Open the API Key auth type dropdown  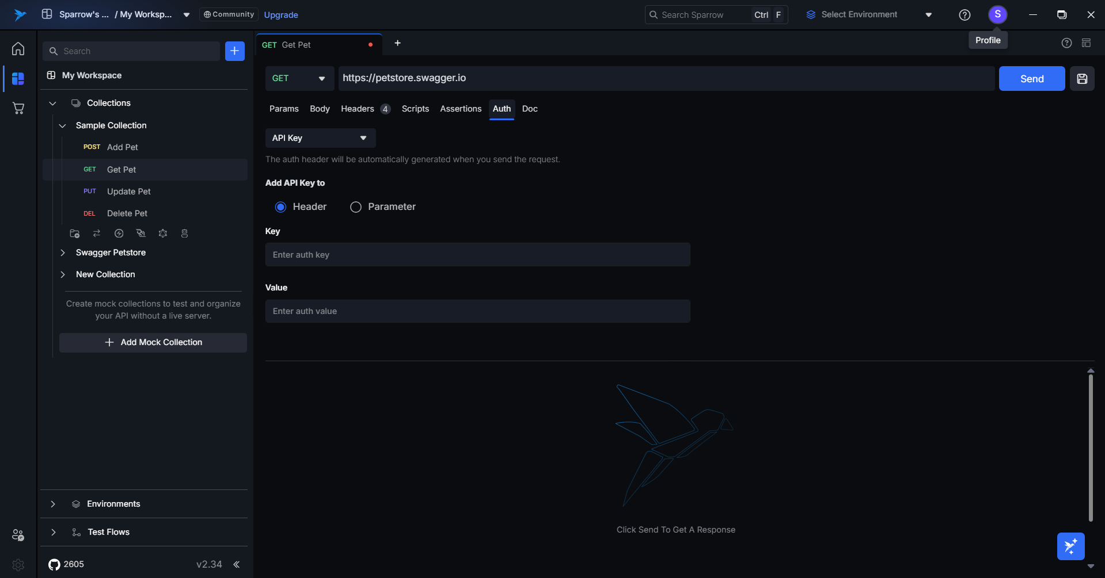(x=320, y=138)
